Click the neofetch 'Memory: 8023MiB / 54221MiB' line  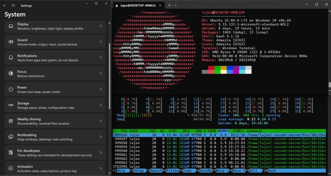pos(229,60)
